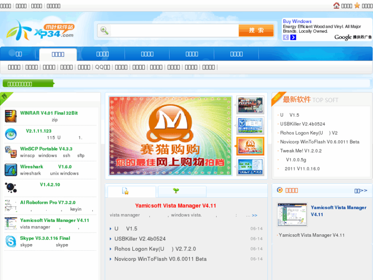Click the next ad arrow icon
373x280 pixels.
[293, 38]
